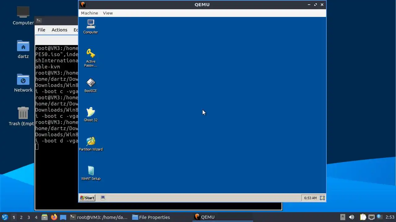The height and width of the screenshot is (222, 396).
Task: Select QEMU entry in host taskbar
Action: (223, 217)
